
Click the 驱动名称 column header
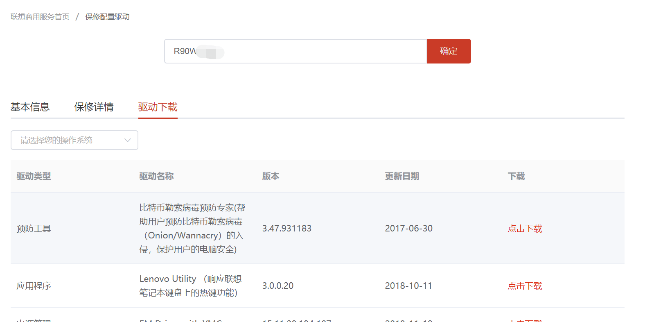tap(156, 176)
